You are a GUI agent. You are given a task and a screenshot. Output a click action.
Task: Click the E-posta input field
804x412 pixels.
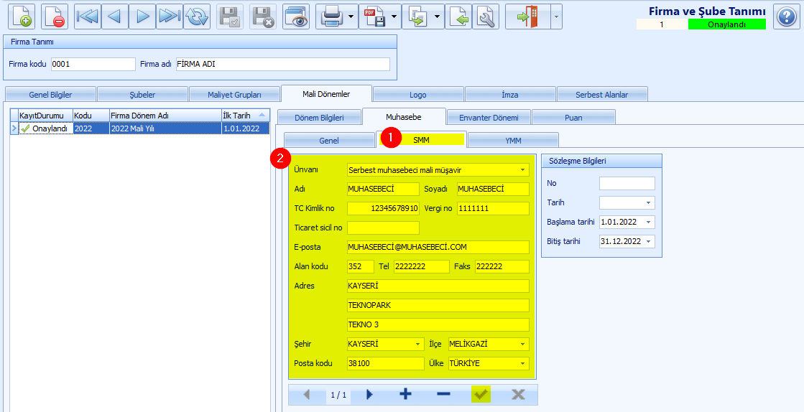437,247
